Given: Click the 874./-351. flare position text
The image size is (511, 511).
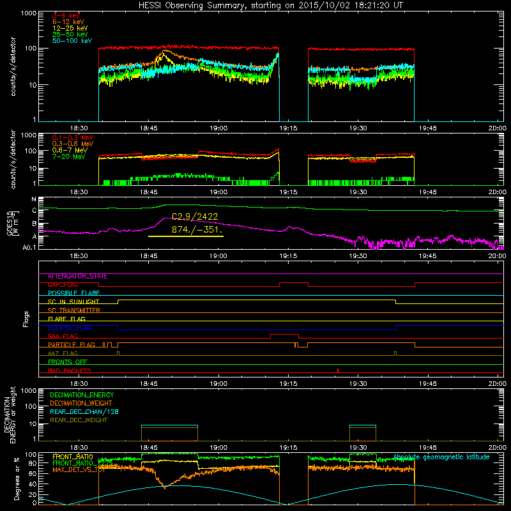Looking at the screenshot, I should point(197,229).
